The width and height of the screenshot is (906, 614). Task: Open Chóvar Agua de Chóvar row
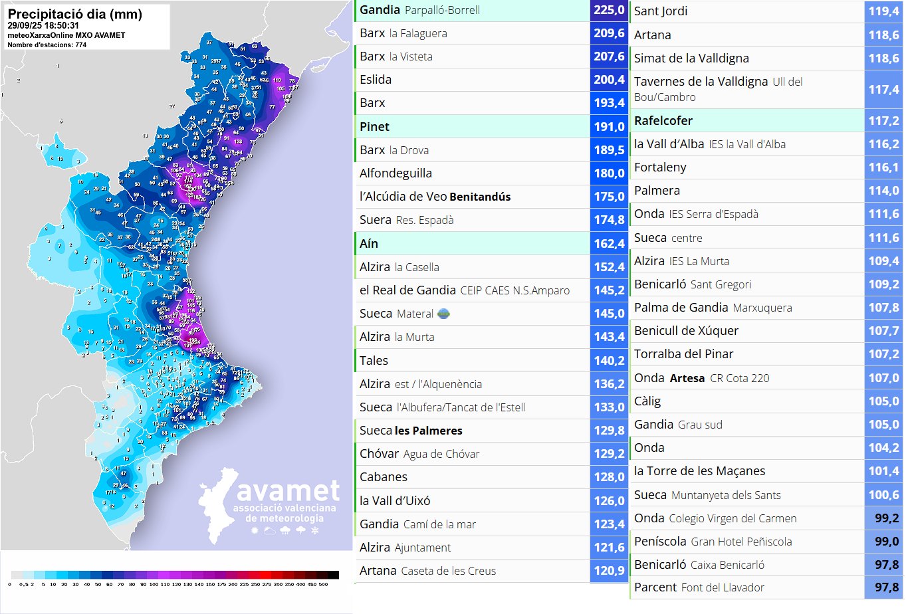pos(491,454)
